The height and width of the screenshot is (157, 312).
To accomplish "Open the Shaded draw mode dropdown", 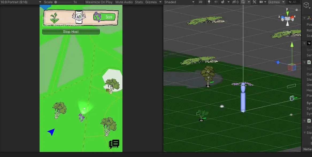I will coord(179,2).
